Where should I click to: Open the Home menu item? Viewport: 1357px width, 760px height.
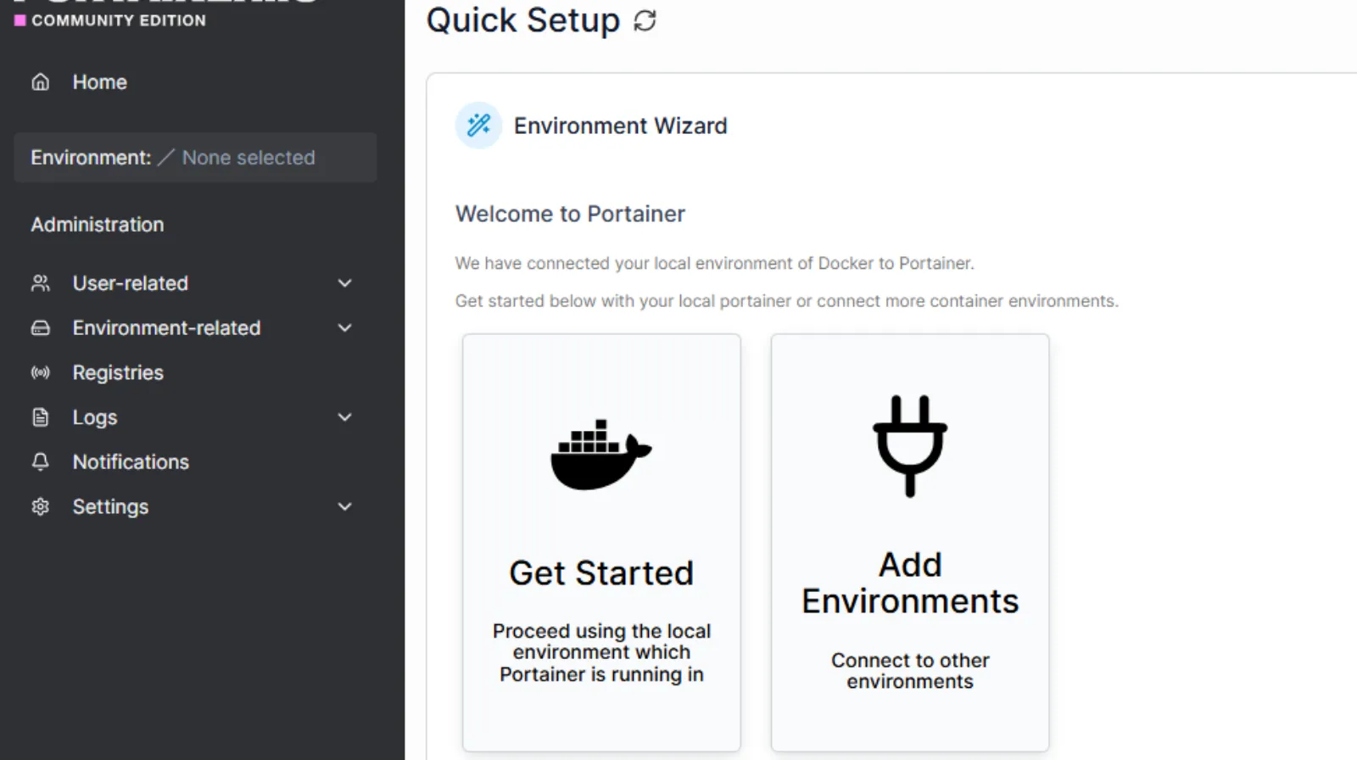pos(99,82)
